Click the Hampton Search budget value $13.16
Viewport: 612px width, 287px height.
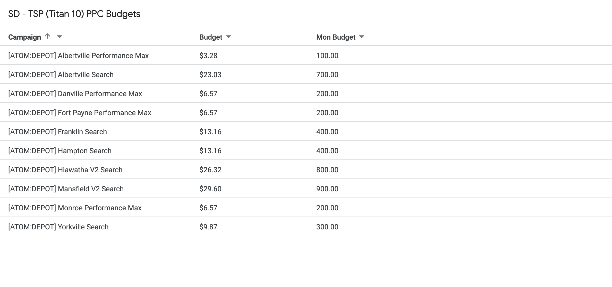pos(210,151)
